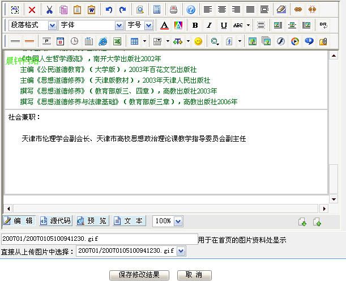Click the Undo arrow icon
This screenshot has width=346, height=285.
pyautogui.click(x=109, y=10)
